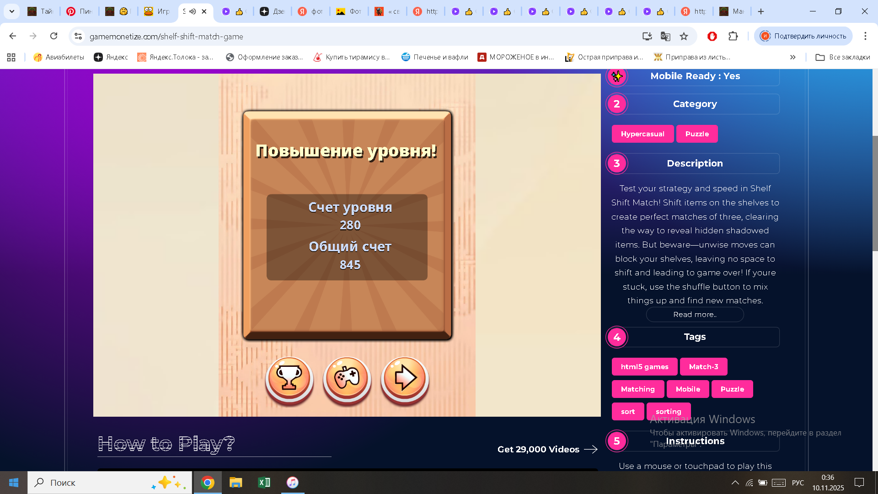Click the Match-3 tag link
The width and height of the screenshot is (878, 494).
(x=703, y=366)
